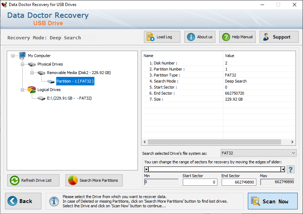Select Removable Media (Disk2 - 229.92 GB)
This screenshot has width=303, height=214.
(79, 73)
